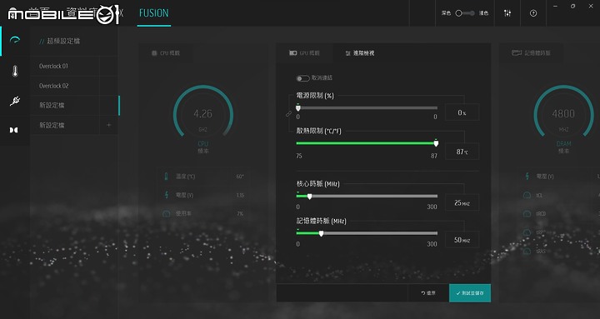This screenshot has height=319, width=600.
Task: Click the memory 電壓 (V) lightning icon
Action: coord(527,177)
